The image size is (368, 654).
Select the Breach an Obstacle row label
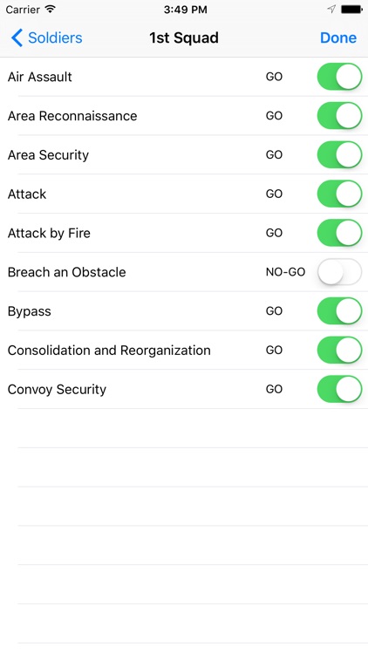[67, 272]
